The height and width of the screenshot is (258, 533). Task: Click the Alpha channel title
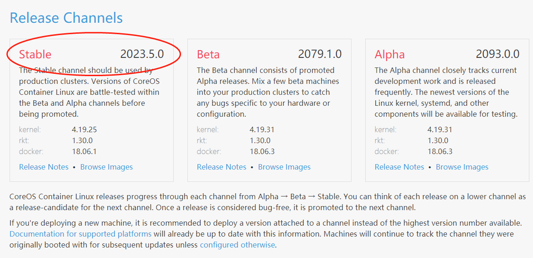tap(389, 54)
